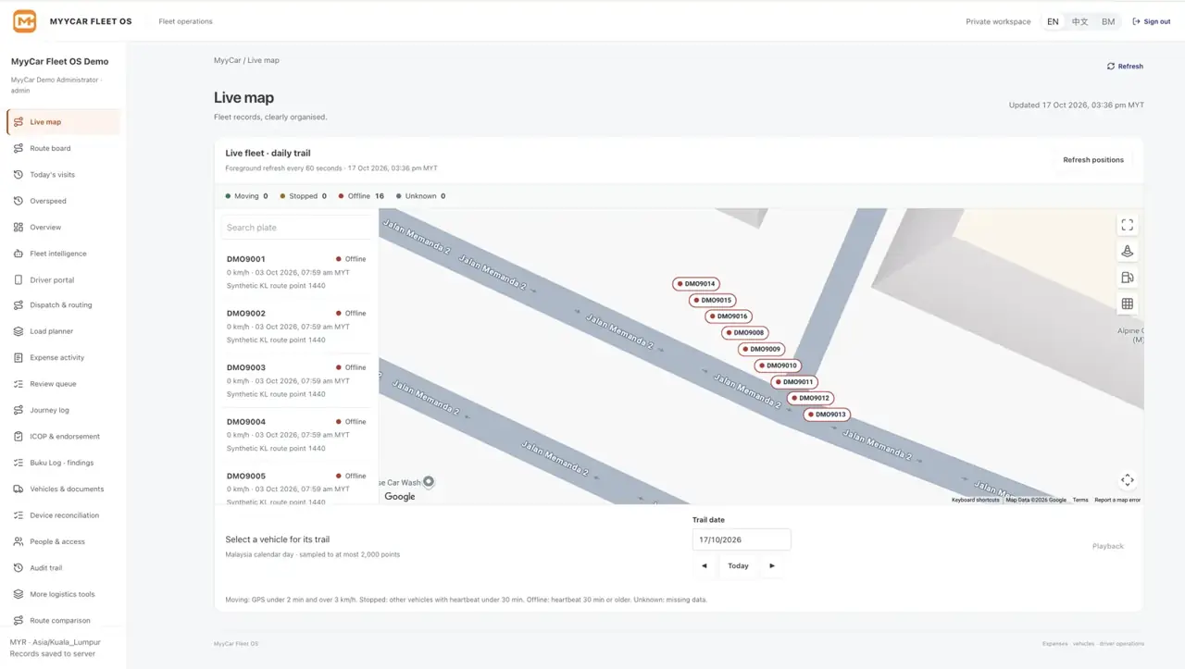Image resolution: width=1185 pixels, height=669 pixels.
Task: Click the Refresh button at top right
Action: click(x=1125, y=67)
